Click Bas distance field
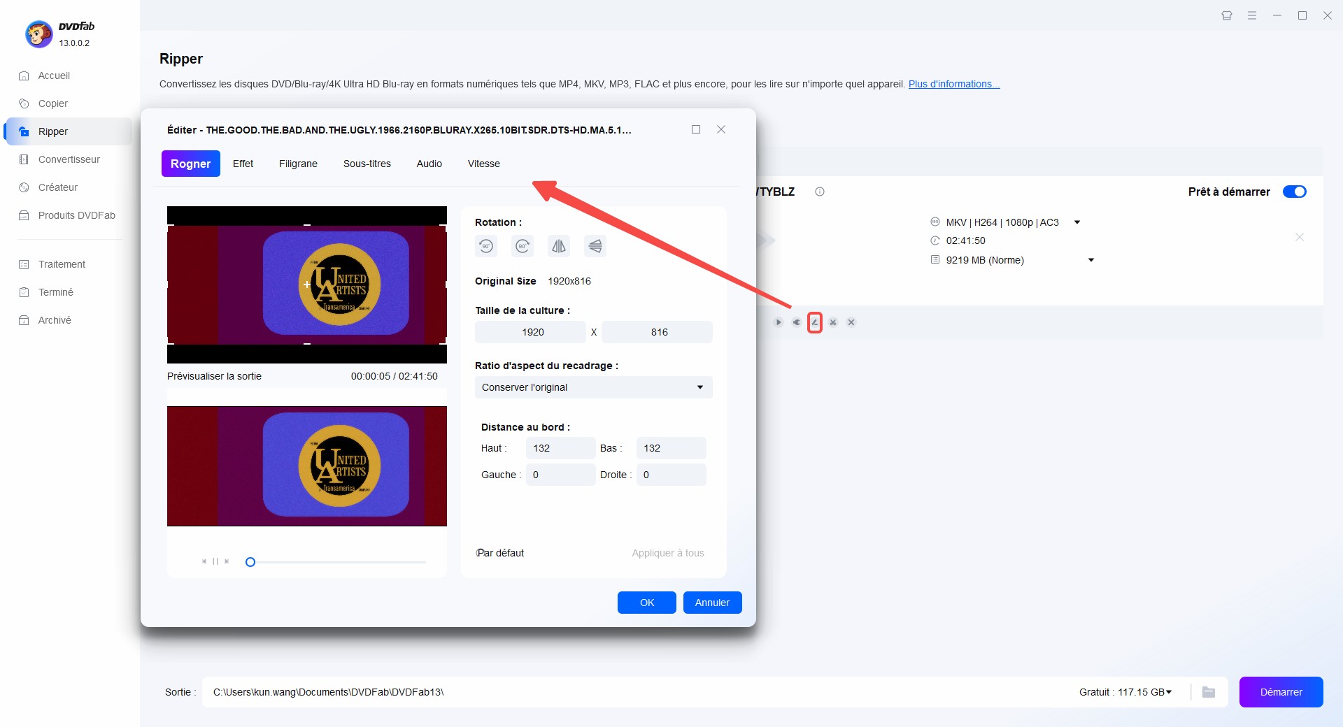Viewport: 1343px width, 727px height. [671, 448]
